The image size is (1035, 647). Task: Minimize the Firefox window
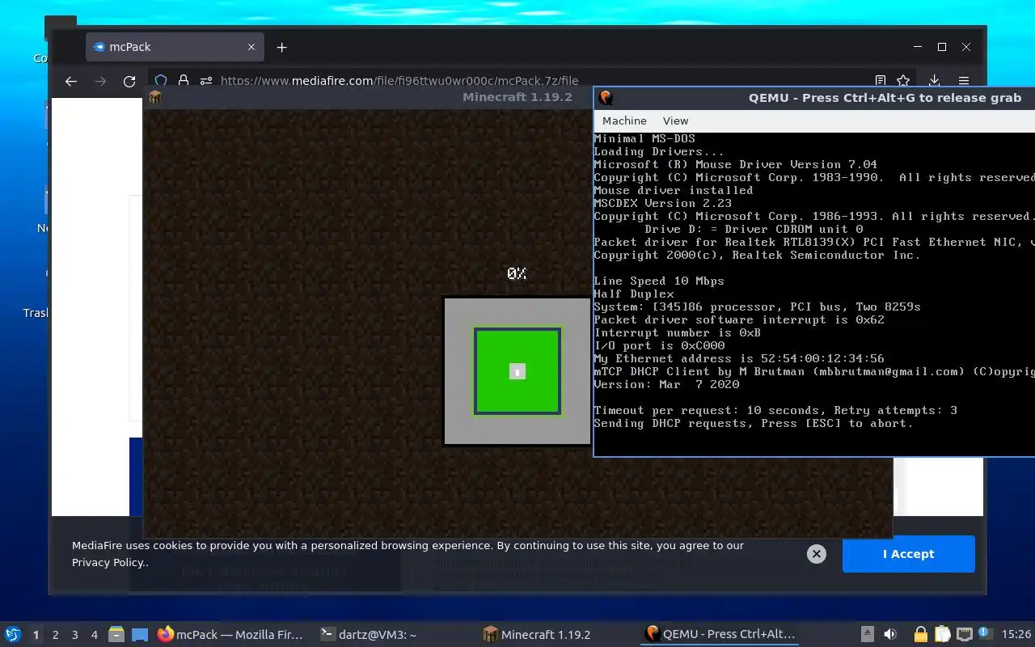918,48
